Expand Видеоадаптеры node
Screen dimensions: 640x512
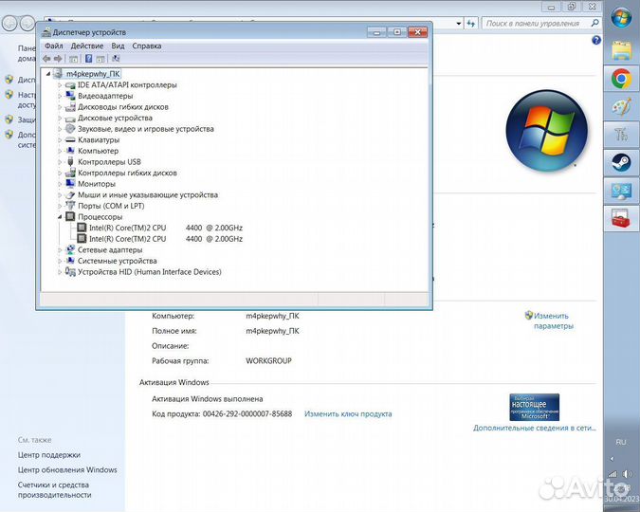tap(60, 97)
